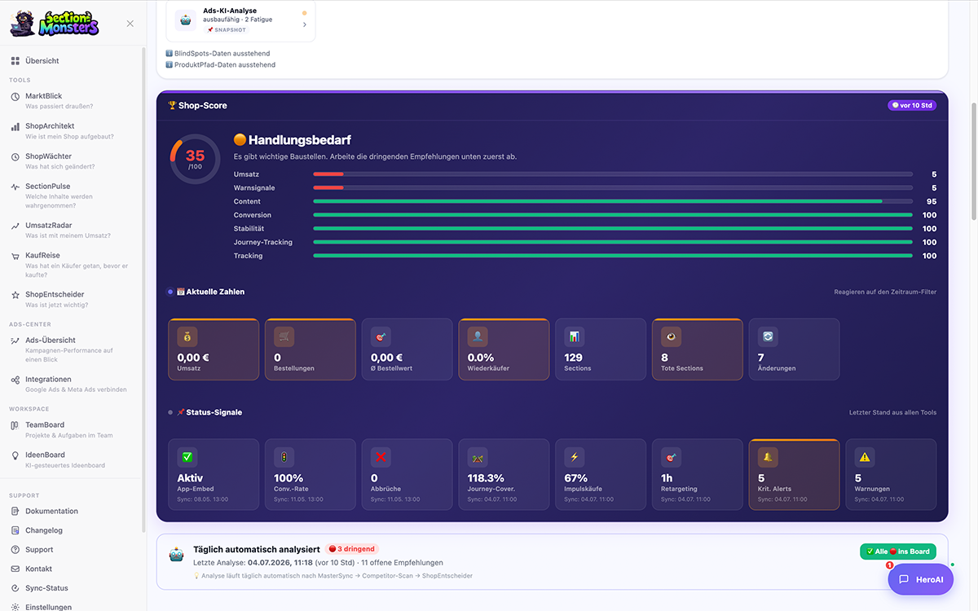Open the Abbrüche status card
Screen dimensions: 978x611
click(x=407, y=474)
